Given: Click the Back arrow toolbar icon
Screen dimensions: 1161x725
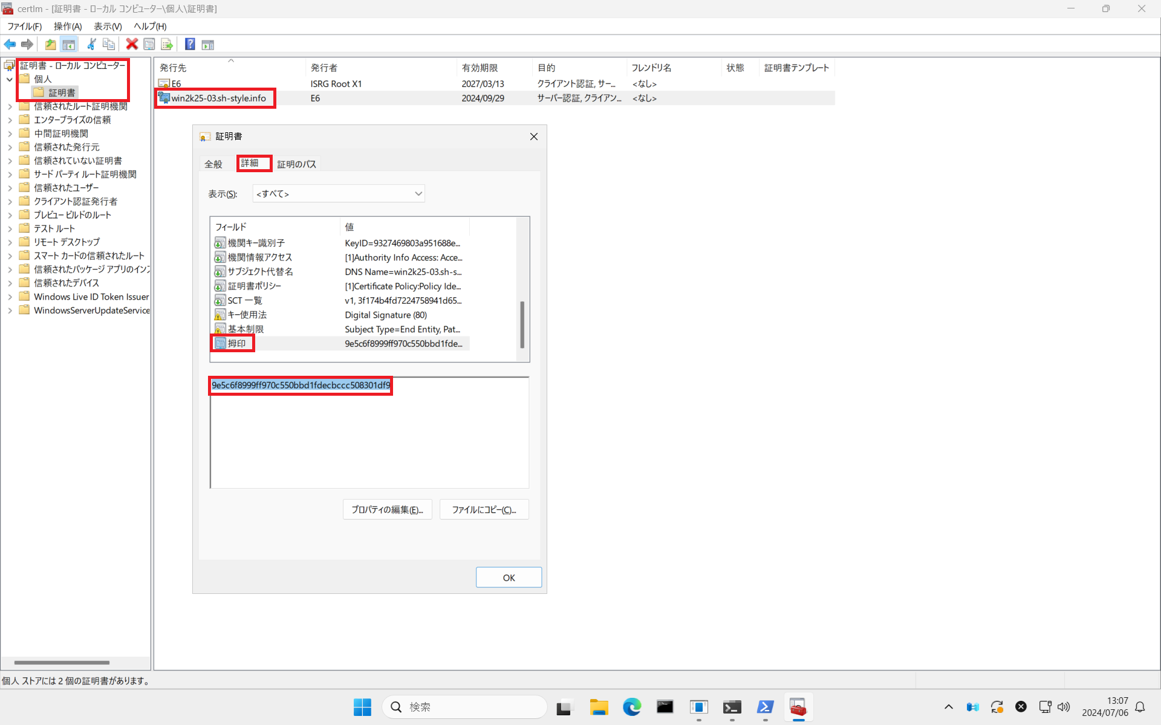Looking at the screenshot, I should point(10,44).
